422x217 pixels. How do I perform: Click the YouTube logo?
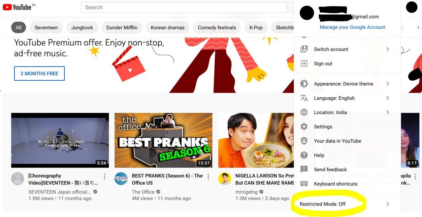[17, 7]
